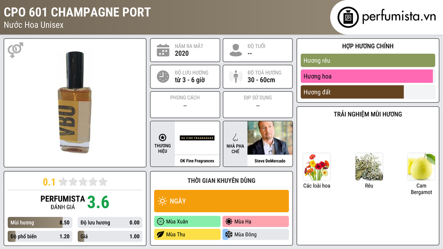Click the sillage icon for Độ toả hương
Screen dimensions: 443x249
(x=236, y=77)
